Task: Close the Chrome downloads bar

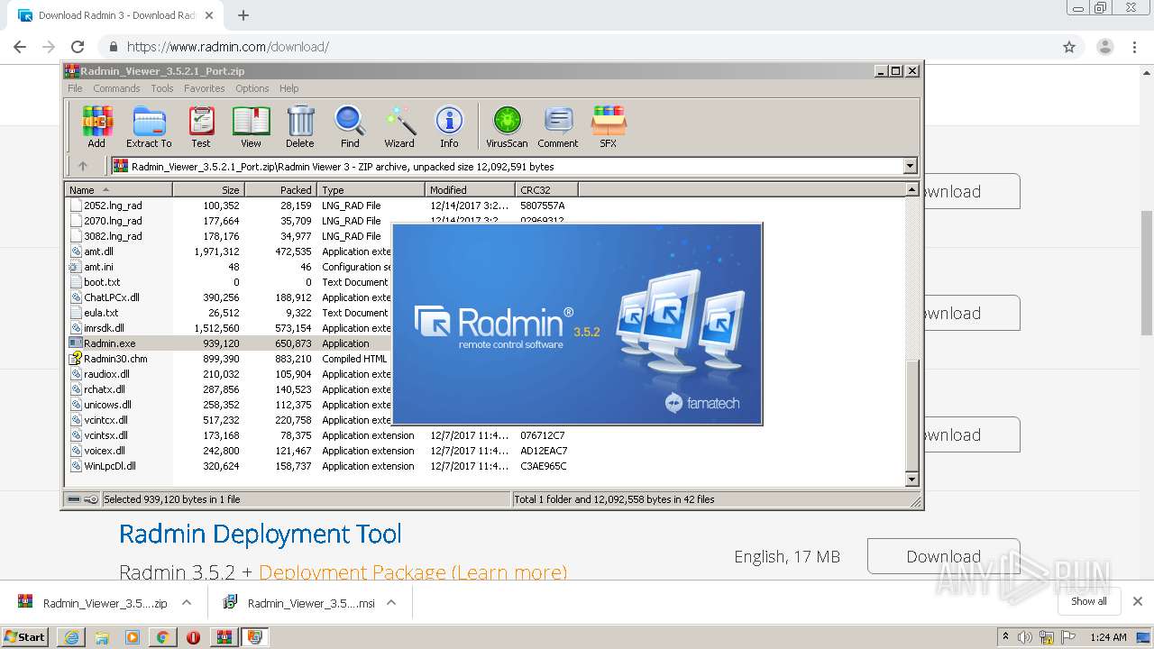Action: point(1138,601)
